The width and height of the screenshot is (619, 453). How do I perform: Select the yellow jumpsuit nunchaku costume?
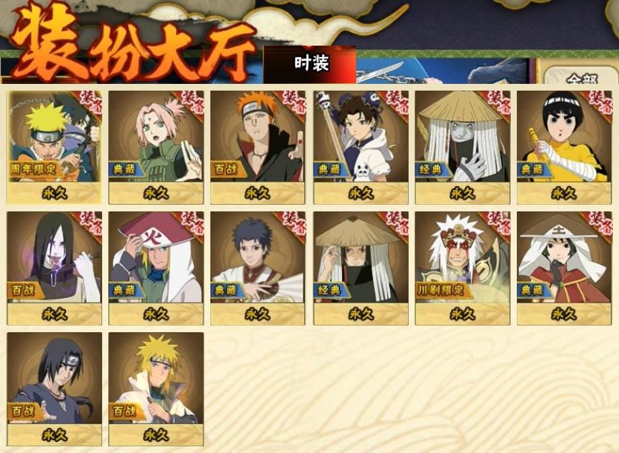tap(564, 148)
